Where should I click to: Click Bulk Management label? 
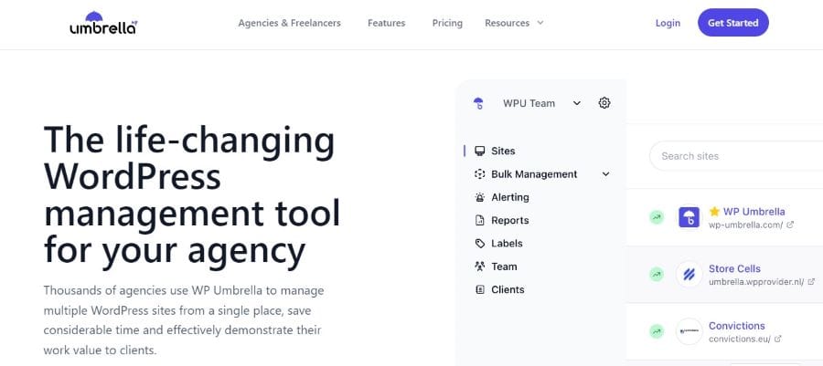[534, 174]
